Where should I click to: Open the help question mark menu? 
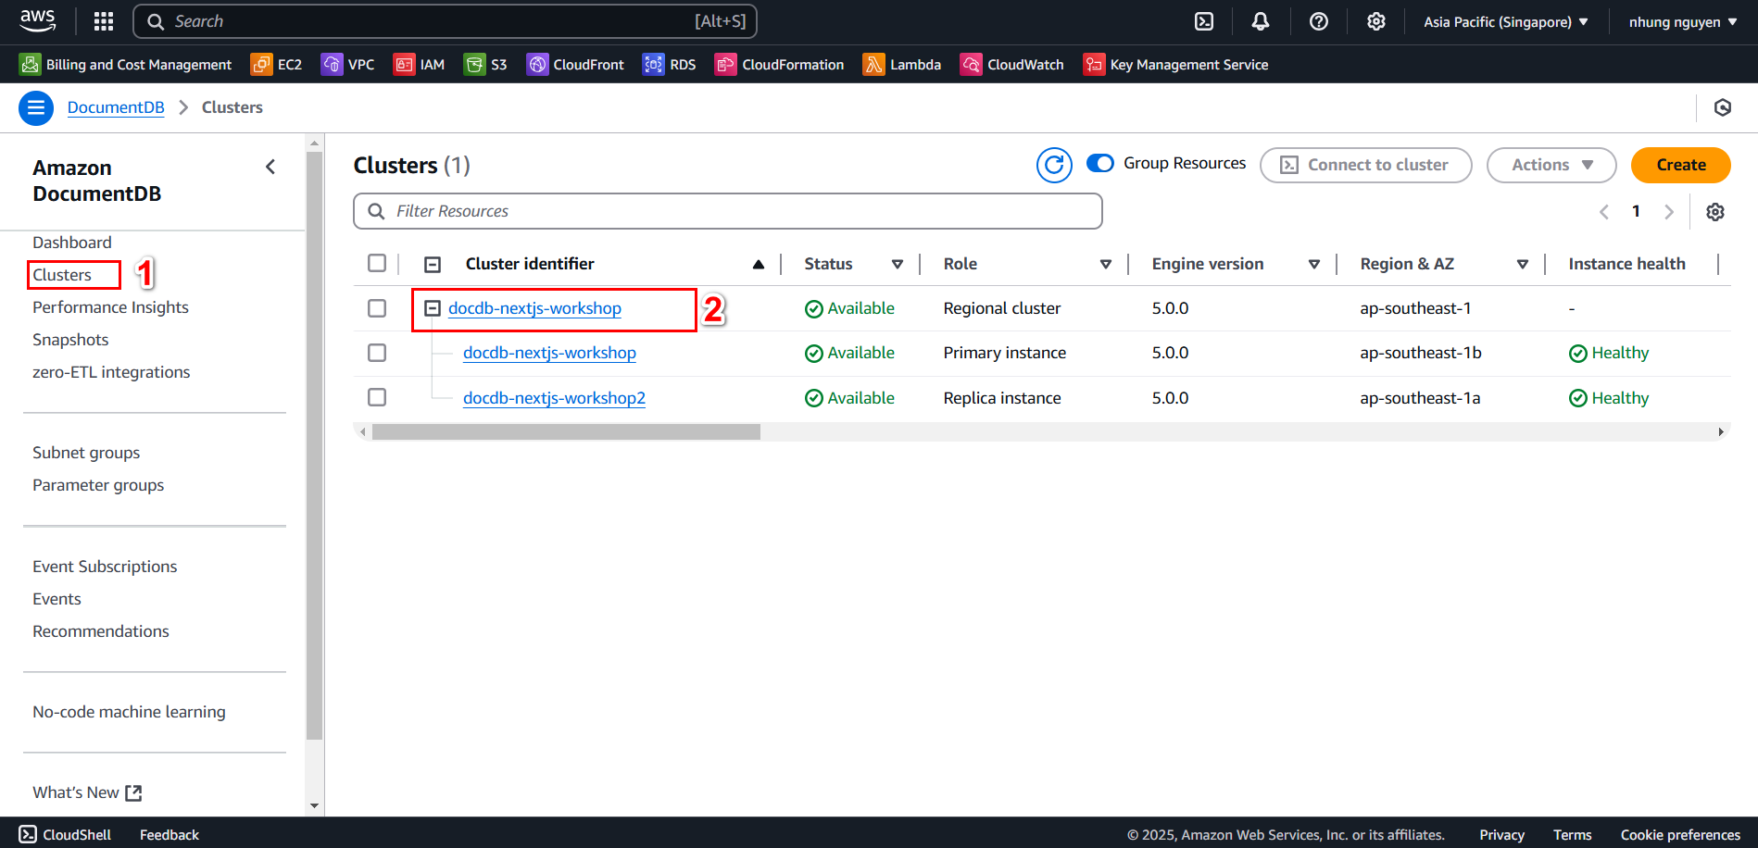click(x=1319, y=21)
